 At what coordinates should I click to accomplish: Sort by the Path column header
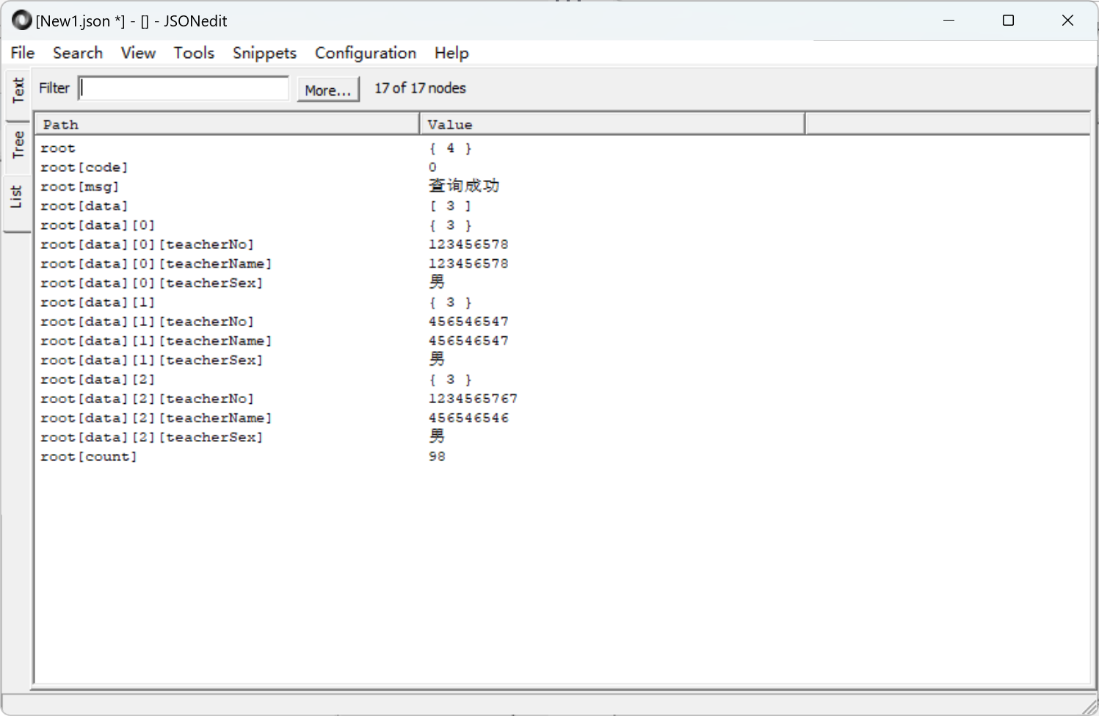pos(228,124)
